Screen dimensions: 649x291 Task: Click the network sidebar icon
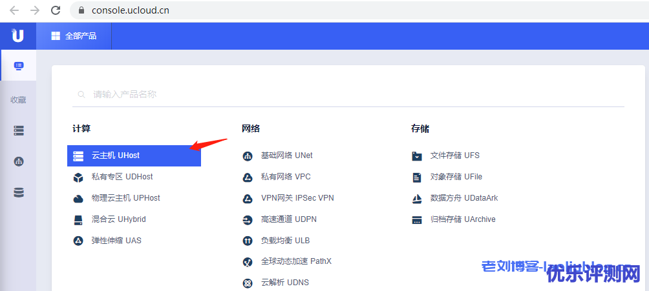pyautogui.click(x=19, y=161)
